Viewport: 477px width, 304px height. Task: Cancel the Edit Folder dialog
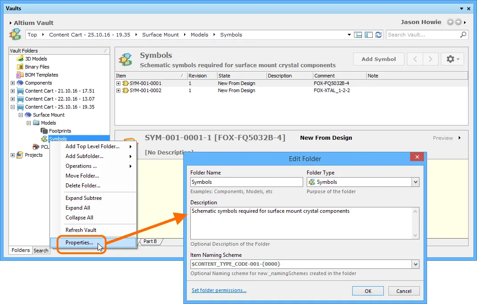click(404, 291)
